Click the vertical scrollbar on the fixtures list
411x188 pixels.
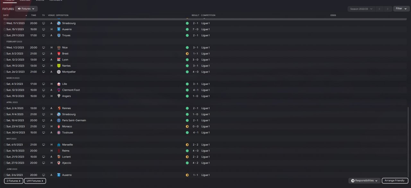[x=408, y=141]
